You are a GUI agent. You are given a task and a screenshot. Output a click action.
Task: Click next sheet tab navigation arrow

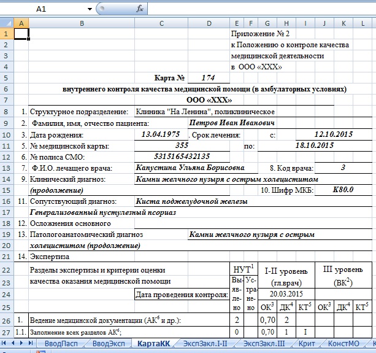coord(21,343)
